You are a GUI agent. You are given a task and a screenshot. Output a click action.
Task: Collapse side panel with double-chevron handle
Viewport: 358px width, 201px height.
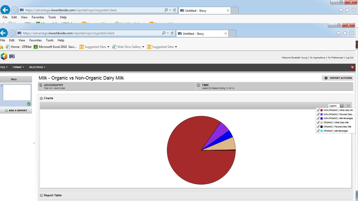pyautogui.click(x=34, y=143)
